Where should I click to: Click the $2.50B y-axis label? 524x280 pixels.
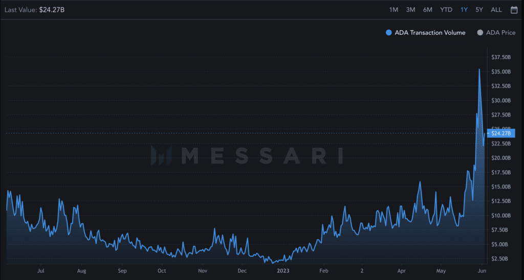coord(499,259)
